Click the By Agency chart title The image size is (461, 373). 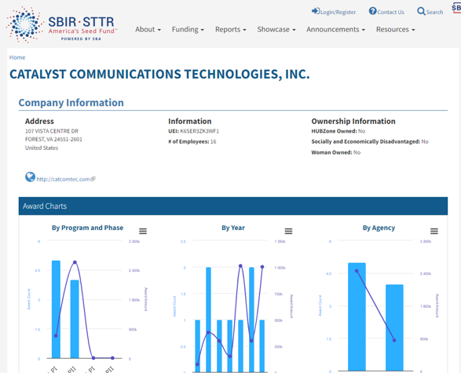pyautogui.click(x=379, y=228)
